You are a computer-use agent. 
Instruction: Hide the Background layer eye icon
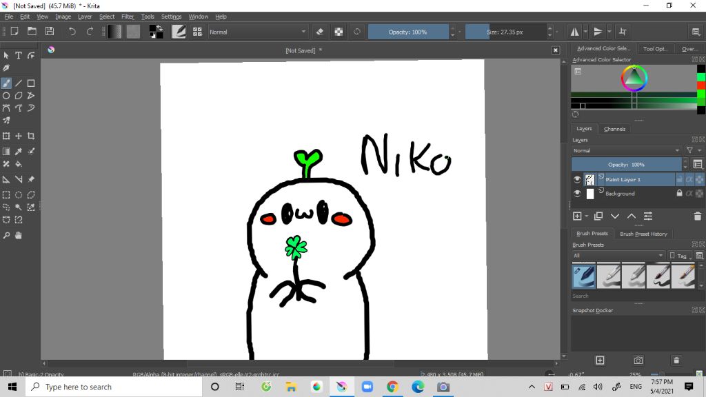pyautogui.click(x=577, y=194)
